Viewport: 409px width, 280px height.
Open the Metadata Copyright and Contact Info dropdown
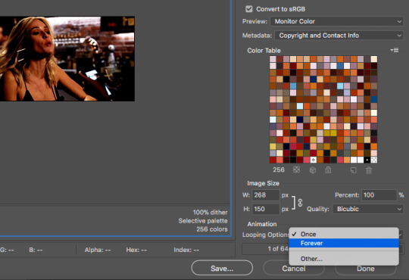pyautogui.click(x=339, y=36)
